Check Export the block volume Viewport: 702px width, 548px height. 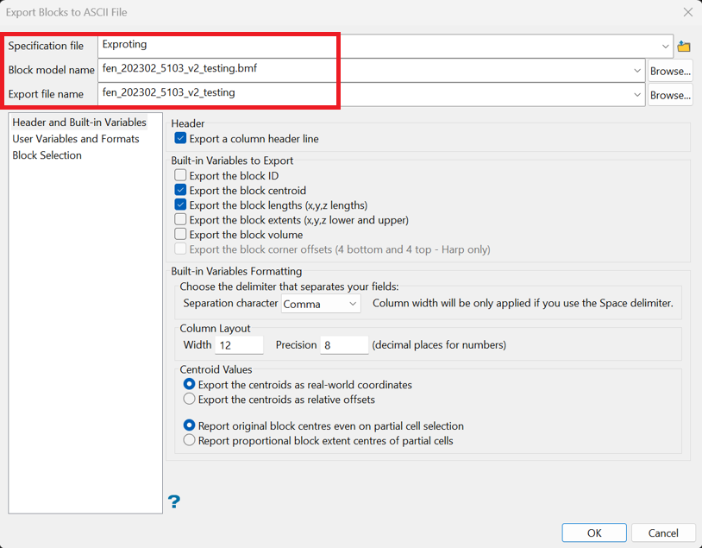(x=179, y=234)
